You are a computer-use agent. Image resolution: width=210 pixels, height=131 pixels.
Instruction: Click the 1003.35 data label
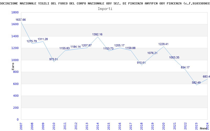(174, 57)
